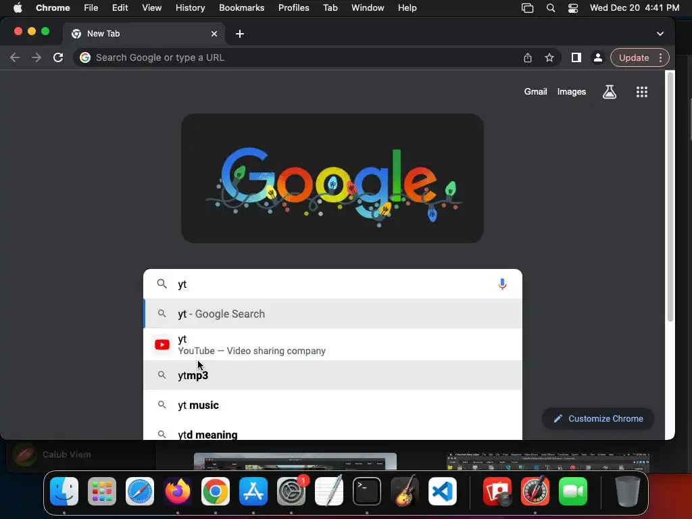Open System Settings from the Dock
Viewport: 692px width, 519px height.
291,491
